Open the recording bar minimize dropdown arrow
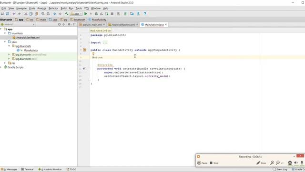Image resolution: width=305 pixels, height=172 pixels. pyautogui.click(x=294, y=156)
